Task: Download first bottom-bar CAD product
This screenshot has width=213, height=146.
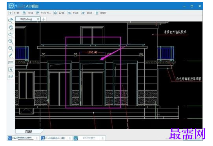Action: point(37,138)
